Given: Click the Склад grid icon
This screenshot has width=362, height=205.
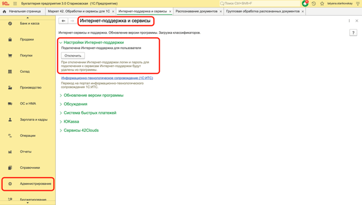Looking at the screenshot, I should pos(10,72).
